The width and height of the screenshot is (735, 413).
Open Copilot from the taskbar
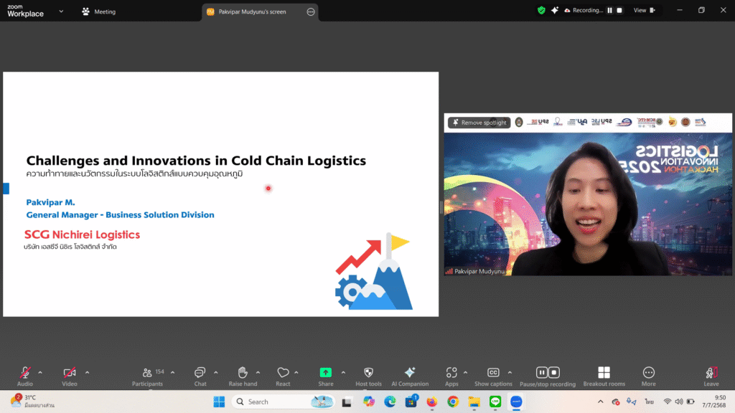click(x=369, y=402)
